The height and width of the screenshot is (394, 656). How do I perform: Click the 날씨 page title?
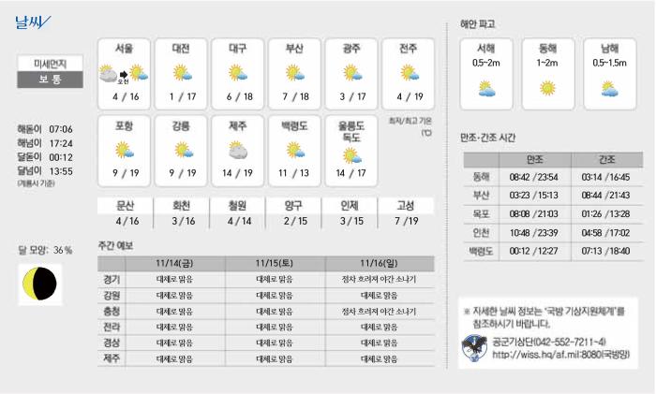[32, 22]
